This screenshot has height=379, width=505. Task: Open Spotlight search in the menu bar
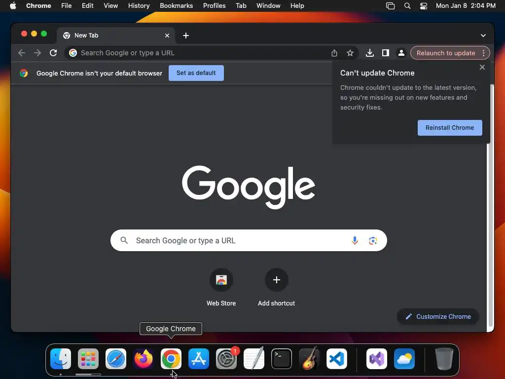click(x=407, y=5)
